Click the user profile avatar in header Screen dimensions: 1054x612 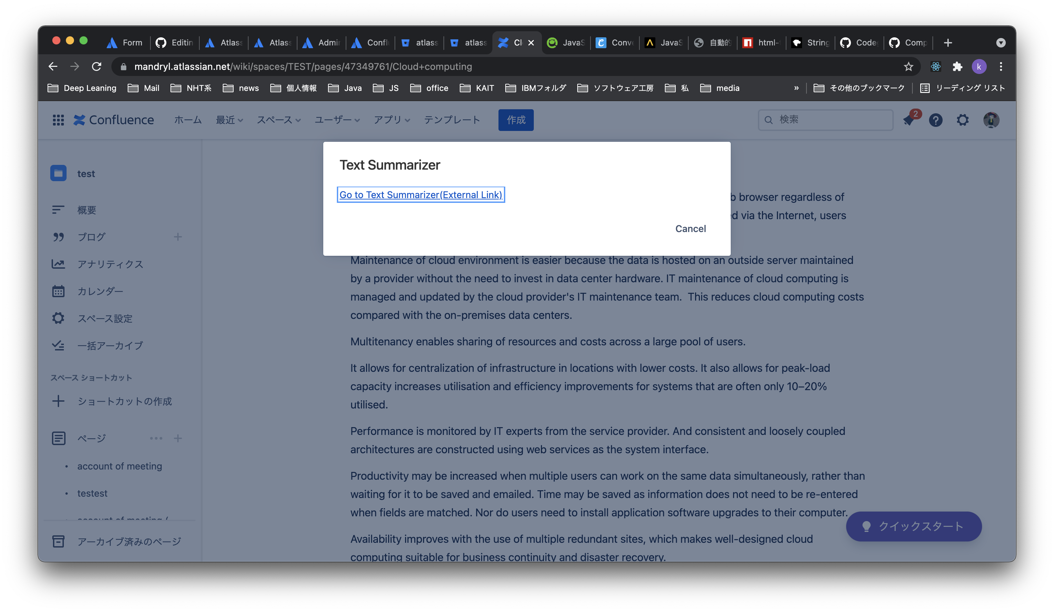(991, 120)
